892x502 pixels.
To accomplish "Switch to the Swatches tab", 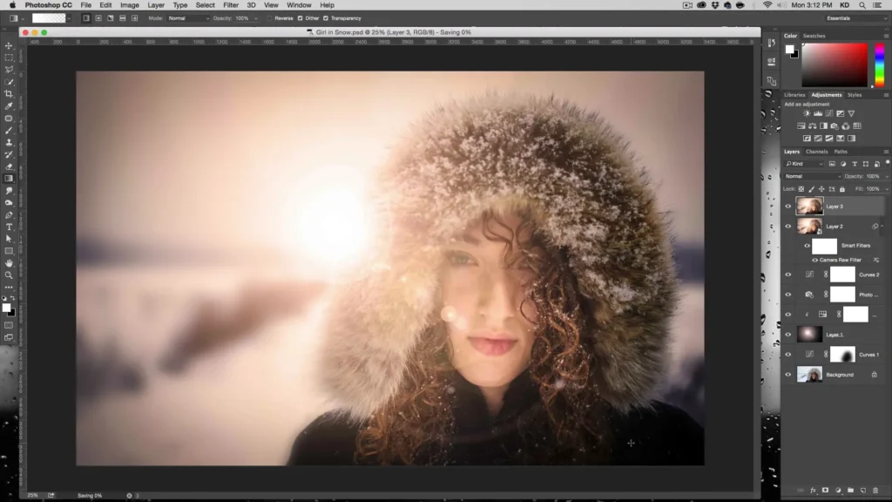I will 814,36.
